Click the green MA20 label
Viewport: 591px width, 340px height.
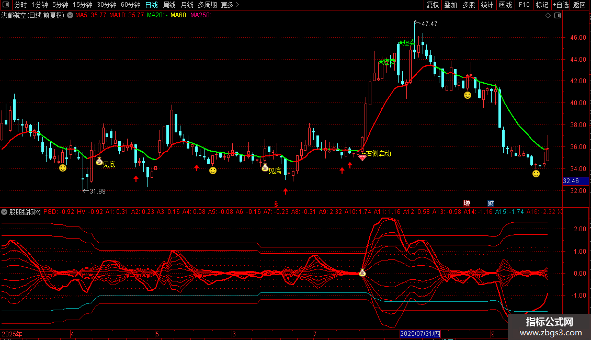pos(157,15)
